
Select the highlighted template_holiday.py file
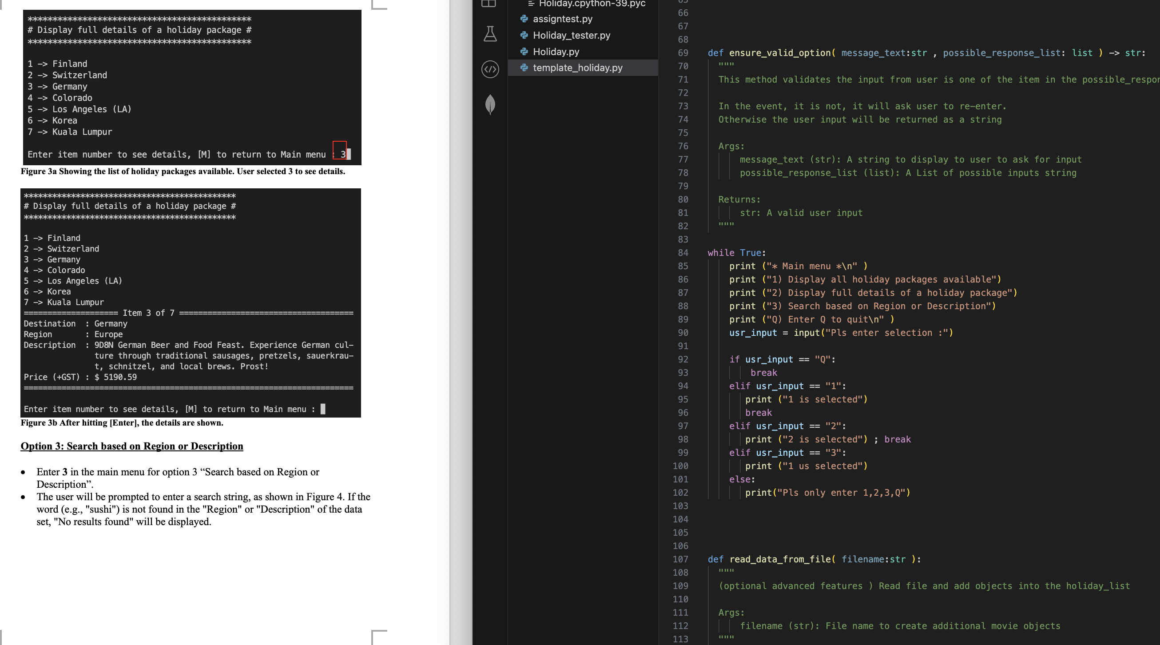tap(577, 68)
